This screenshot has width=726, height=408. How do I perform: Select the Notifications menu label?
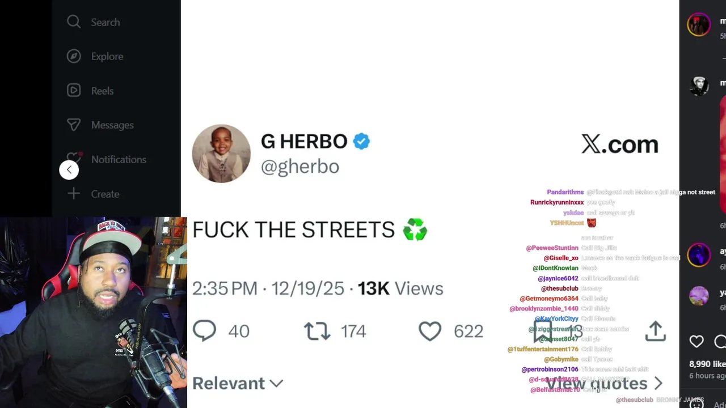119,159
